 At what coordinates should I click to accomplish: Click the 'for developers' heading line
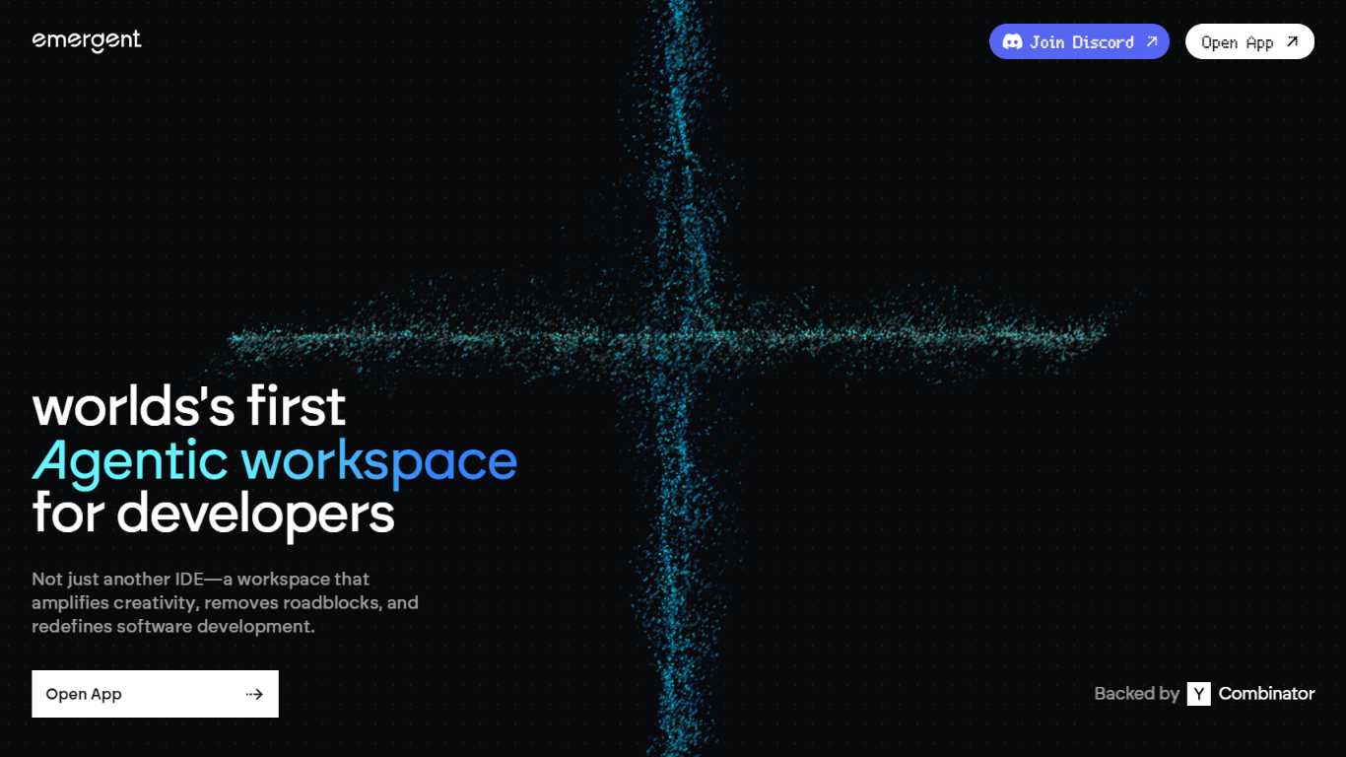click(x=212, y=514)
